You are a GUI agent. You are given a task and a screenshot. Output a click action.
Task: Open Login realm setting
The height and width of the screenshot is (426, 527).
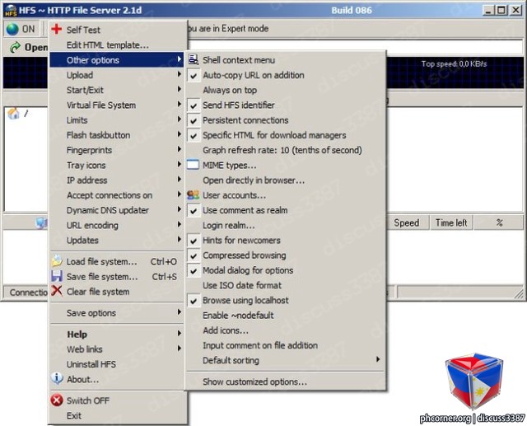286,225
